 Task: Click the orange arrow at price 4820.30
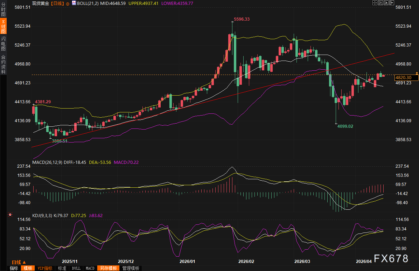[417, 73]
